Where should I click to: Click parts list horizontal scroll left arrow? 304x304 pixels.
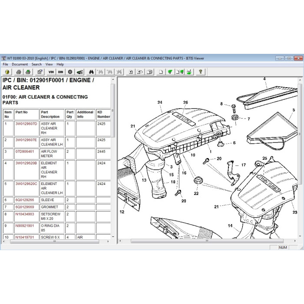(4, 241)
